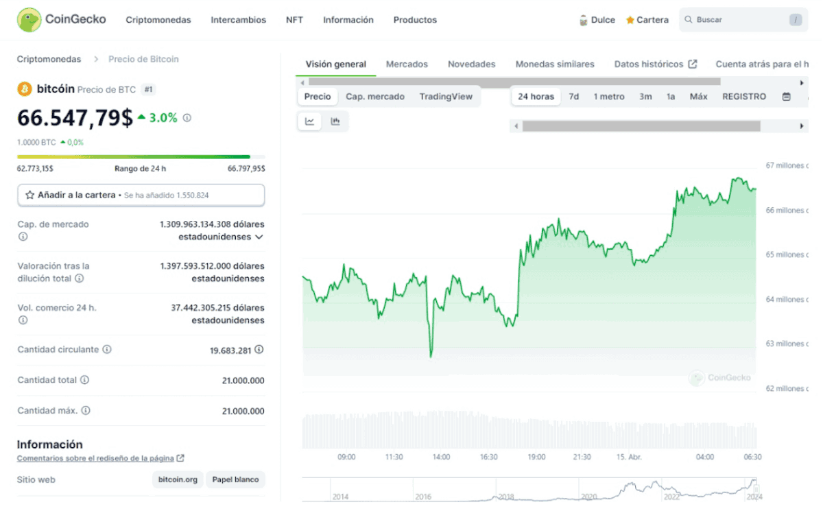Open the Información navigation menu
Image resolution: width=823 pixels, height=524 pixels.
point(348,20)
